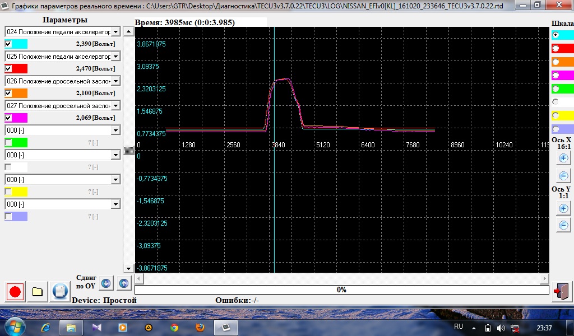Zoom in on the X axis
Viewport: 574px width, 336px height.
(563, 158)
